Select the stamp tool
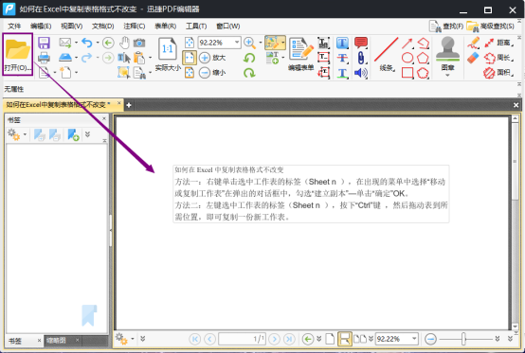Screen dimensions: 525x353 click(447, 54)
